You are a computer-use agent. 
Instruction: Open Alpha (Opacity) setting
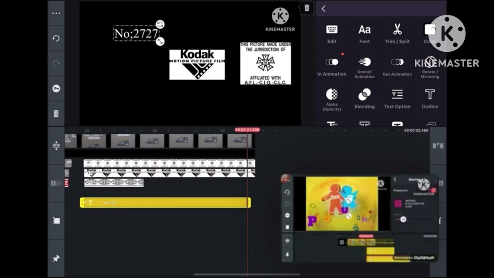point(332,100)
